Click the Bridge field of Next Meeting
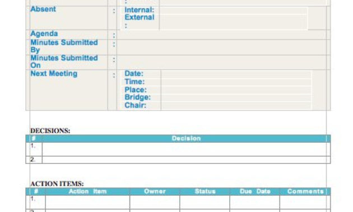The image size is (353, 212). (x=236, y=98)
